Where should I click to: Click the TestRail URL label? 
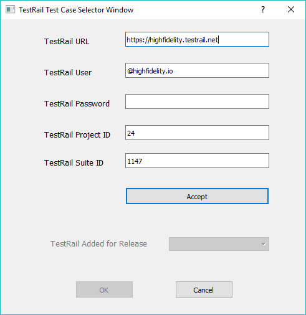[x=67, y=42]
